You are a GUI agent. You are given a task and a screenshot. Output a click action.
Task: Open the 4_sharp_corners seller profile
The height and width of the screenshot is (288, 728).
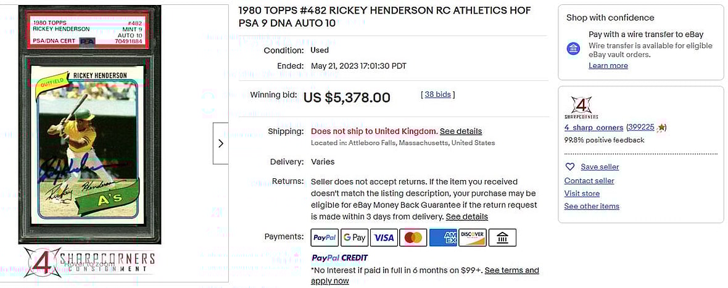(594, 128)
